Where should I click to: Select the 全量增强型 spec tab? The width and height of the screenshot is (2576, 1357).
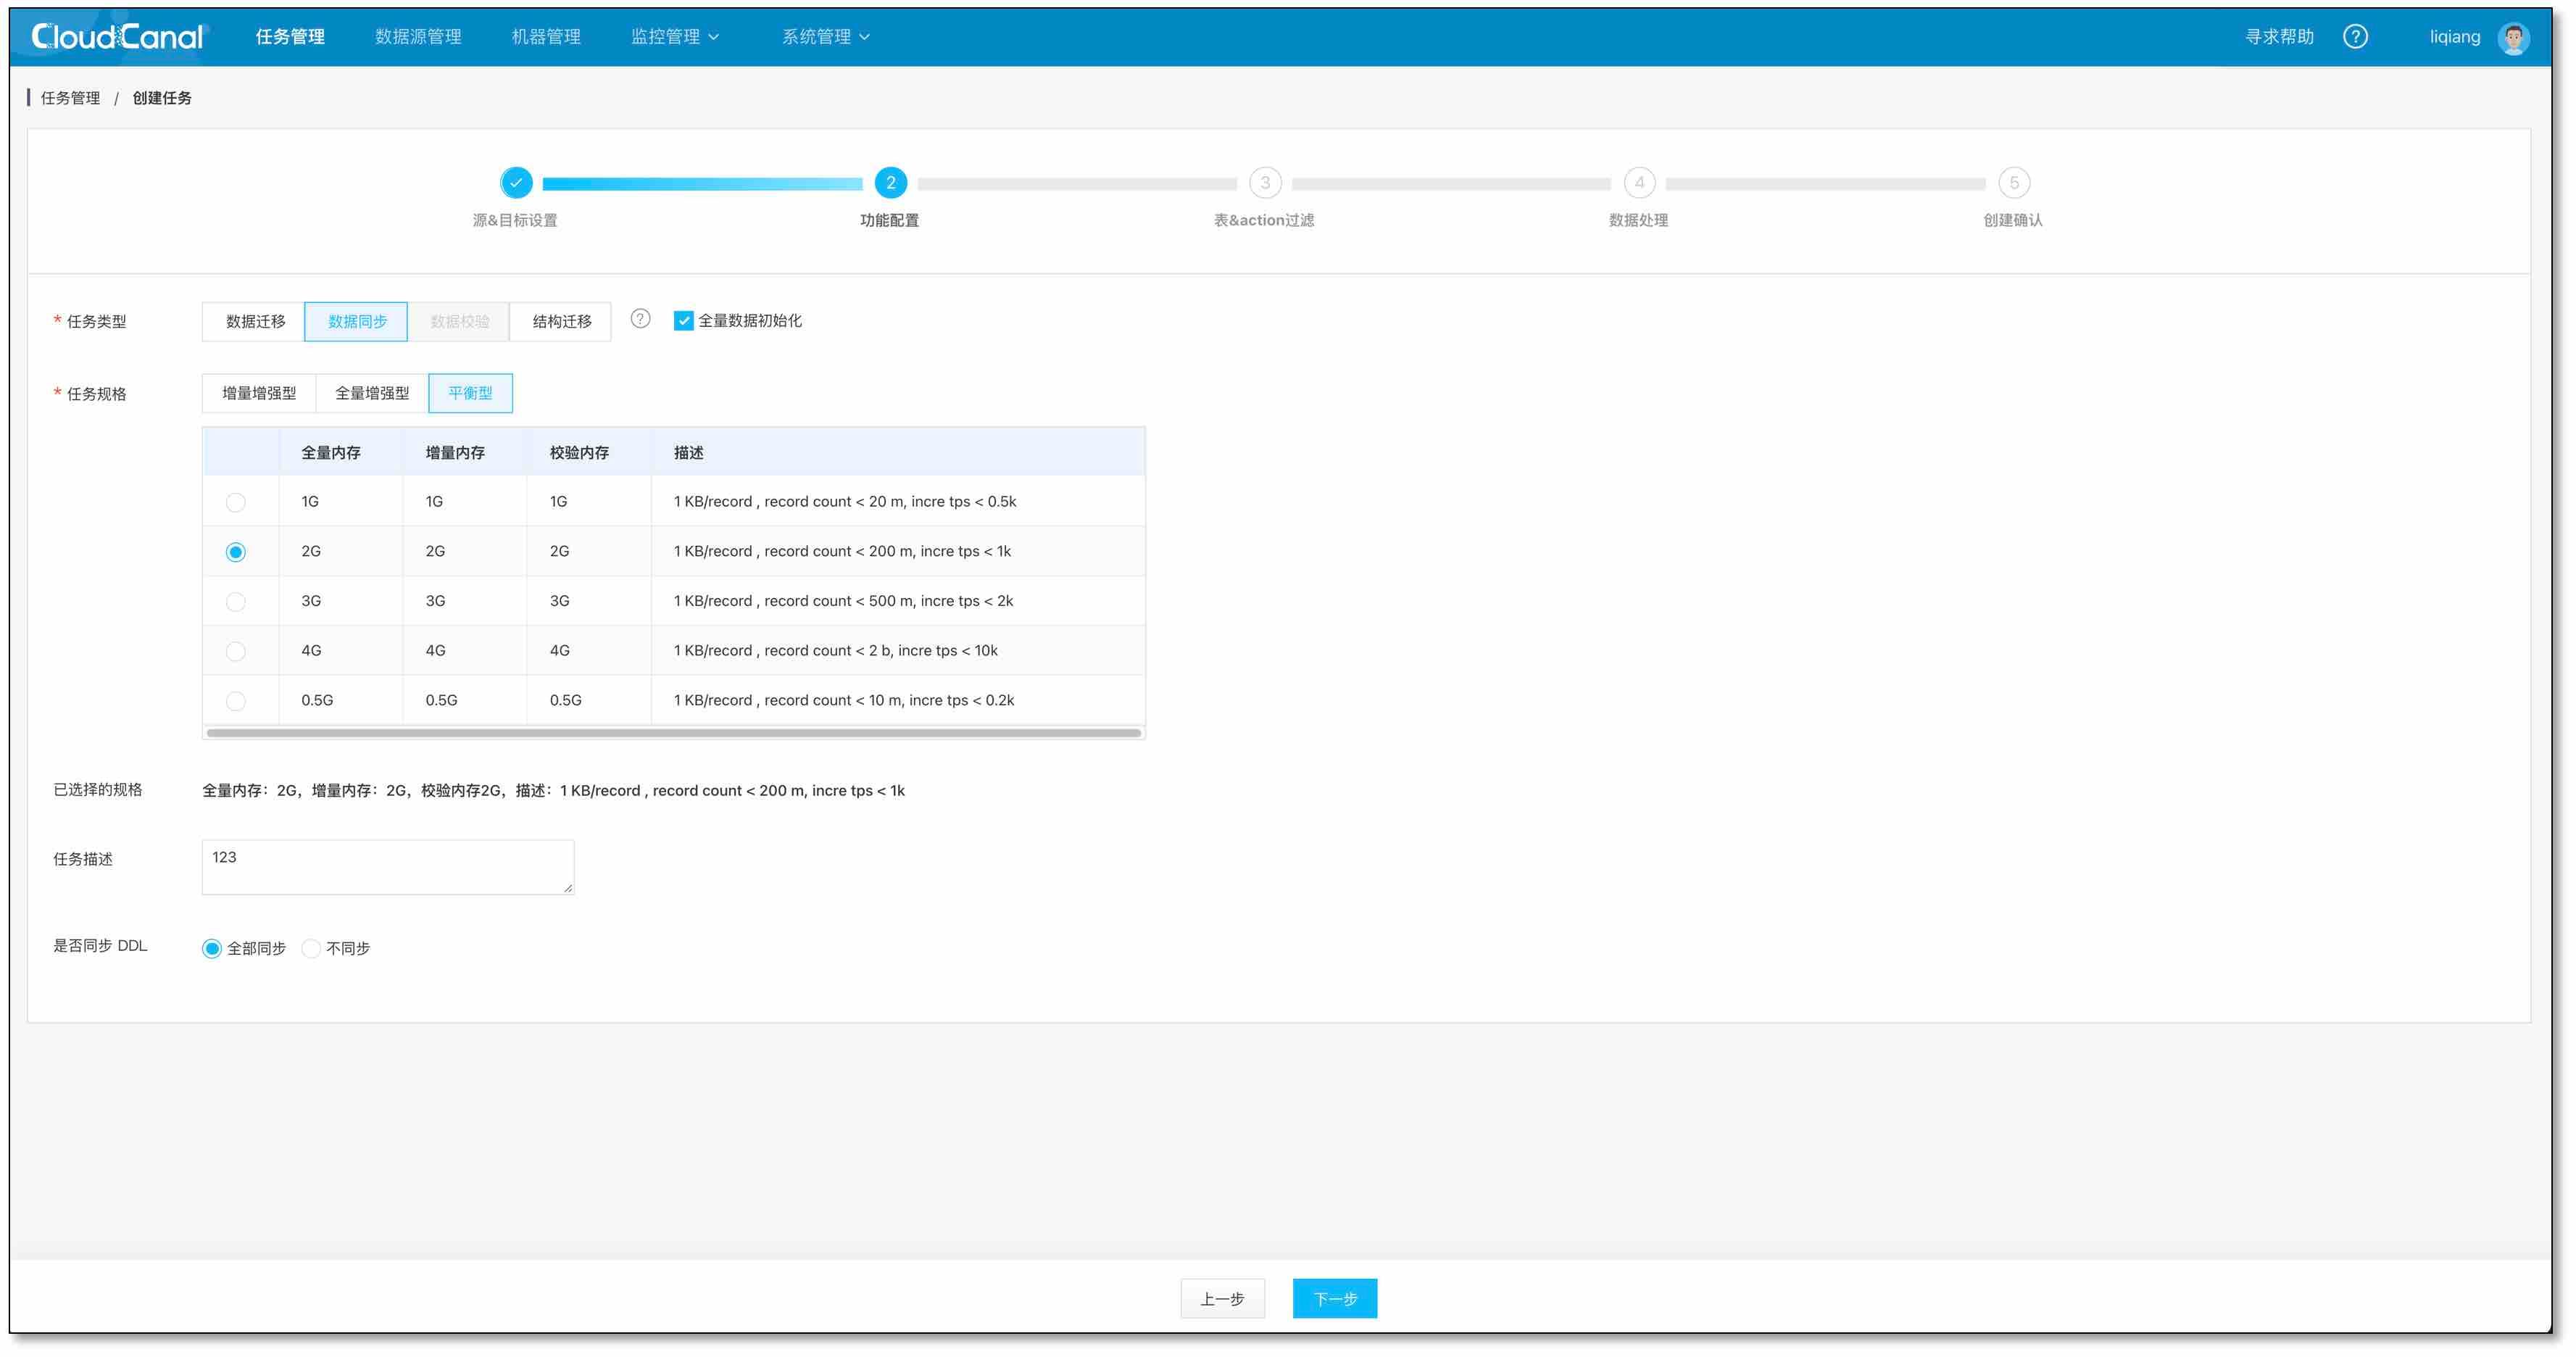tap(372, 393)
